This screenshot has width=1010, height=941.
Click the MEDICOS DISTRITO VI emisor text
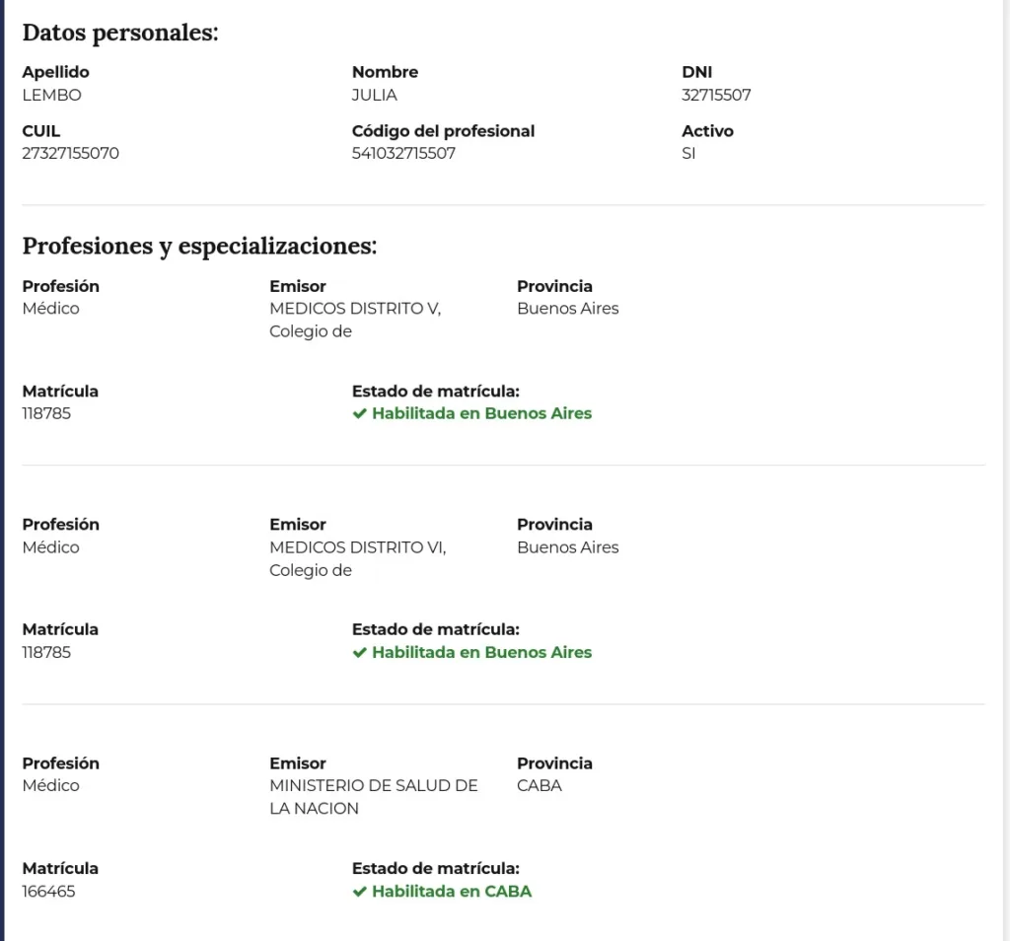coord(357,558)
